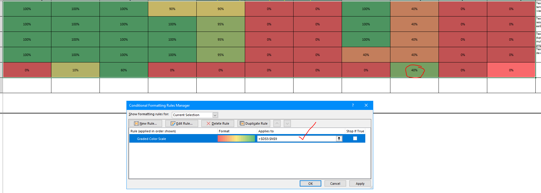Close the Conditional Formatting Rules Manager
The height and width of the screenshot is (193, 541).
pos(366,105)
